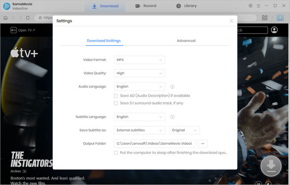Click the Apple tv+ logo
The width and height of the screenshot is (290, 185).
point(24,53)
